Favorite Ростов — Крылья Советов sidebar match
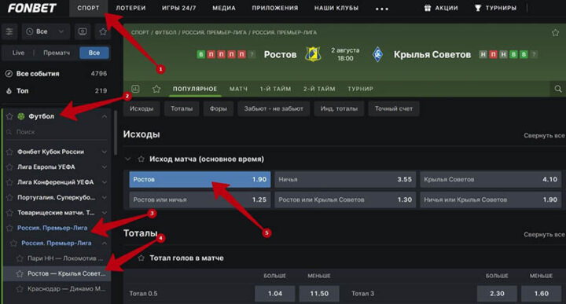This screenshot has width=566, height=304. [20, 273]
